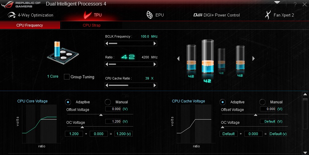Image resolution: width=309 pixels, height=155 pixels.
Task: Click CPU Core OC Voltage slider handle
Action: coord(82,127)
